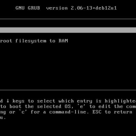Click the quoted 'e' key hint
The height and width of the screenshot is (136, 136).
pyautogui.click(x=82, y=106)
